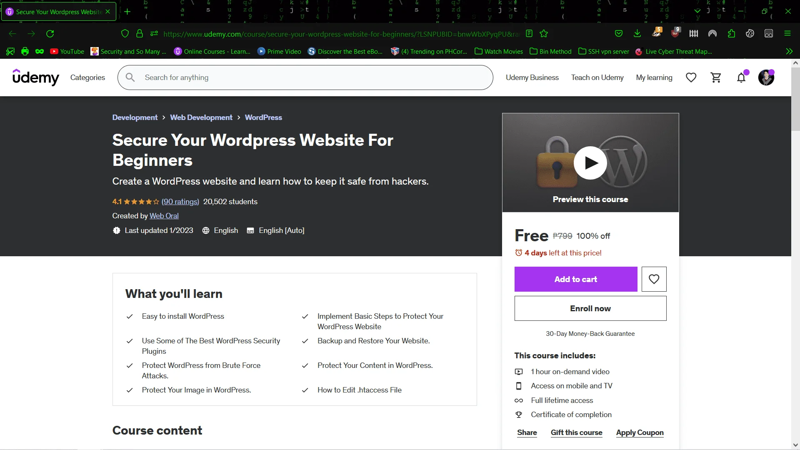This screenshot has width=800, height=450.
Task: Click 'Last updated 1/2023' text
Action: coord(159,230)
